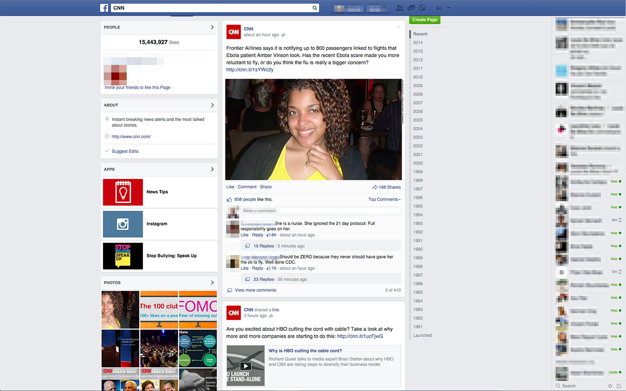Open the messages icon in top bar
The image size is (626, 391).
point(411,8)
